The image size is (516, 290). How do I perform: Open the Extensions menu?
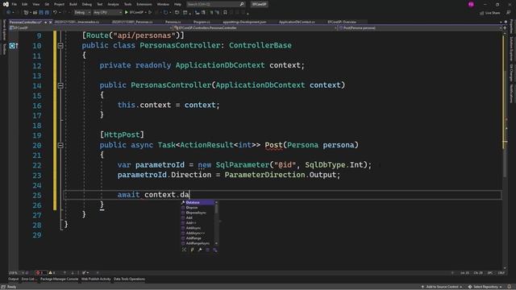click(x=144, y=4)
